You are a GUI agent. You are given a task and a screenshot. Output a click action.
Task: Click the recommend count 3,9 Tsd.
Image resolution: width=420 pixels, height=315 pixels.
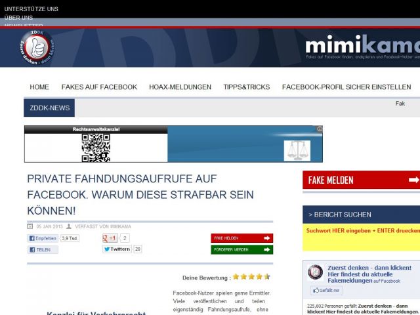(70, 238)
